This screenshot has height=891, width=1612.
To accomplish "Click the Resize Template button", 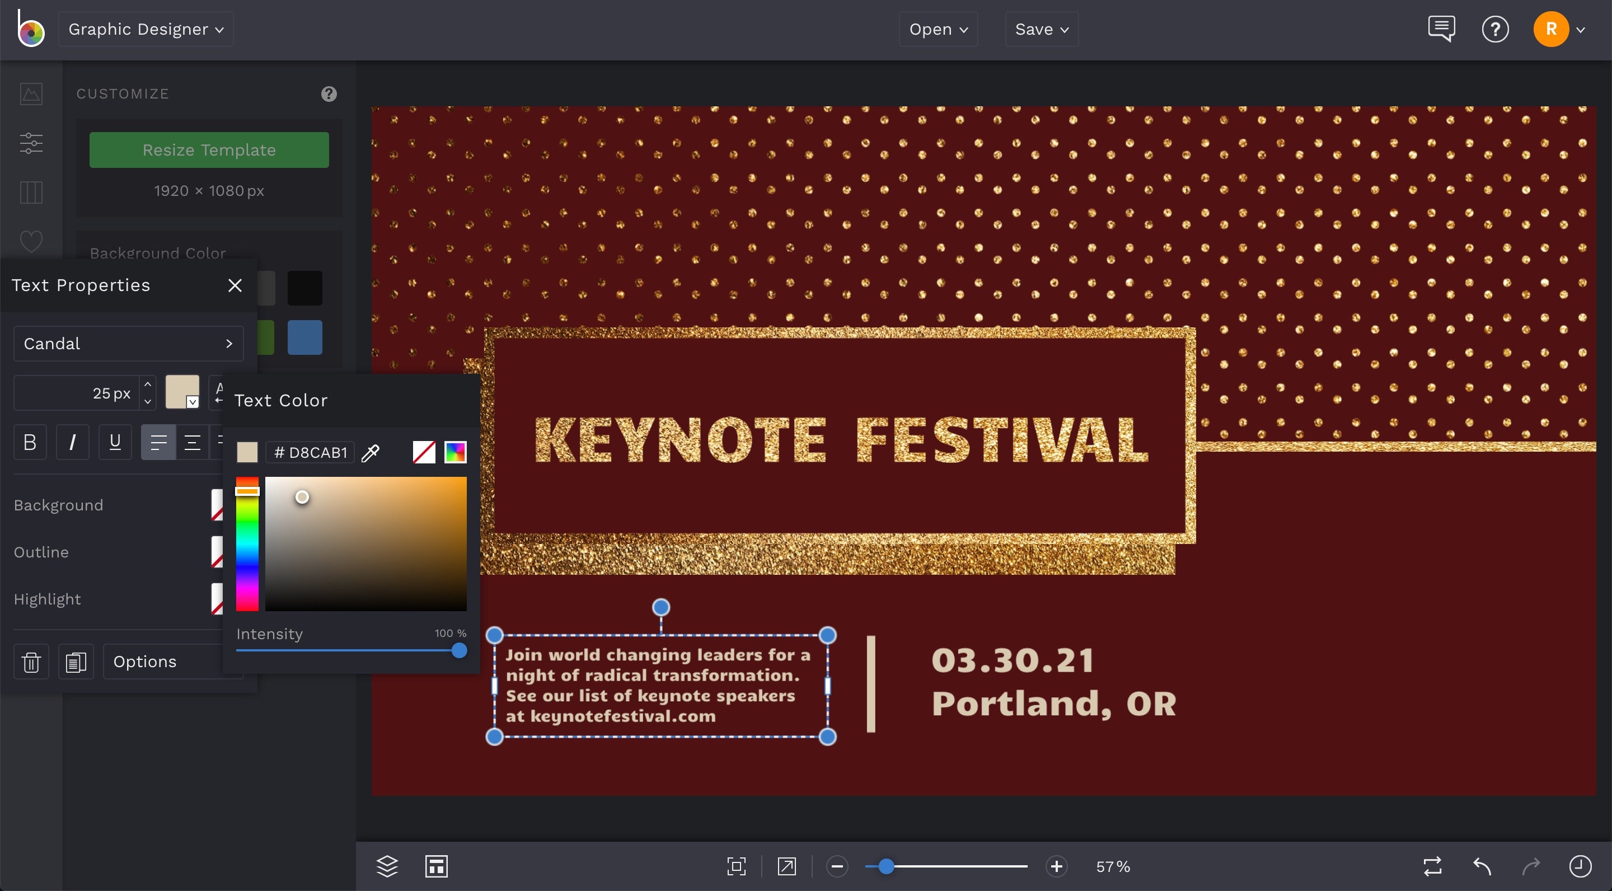I will pos(209,149).
